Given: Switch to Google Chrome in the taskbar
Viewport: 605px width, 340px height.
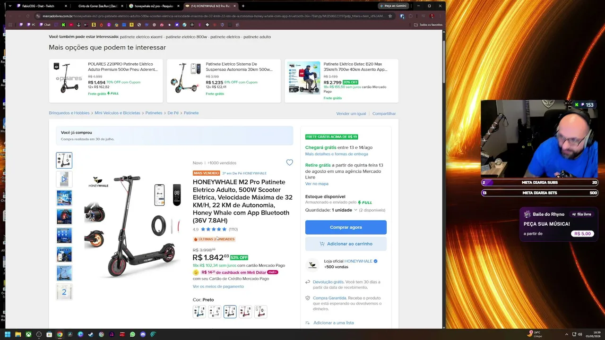Looking at the screenshot, I should [x=60, y=334].
